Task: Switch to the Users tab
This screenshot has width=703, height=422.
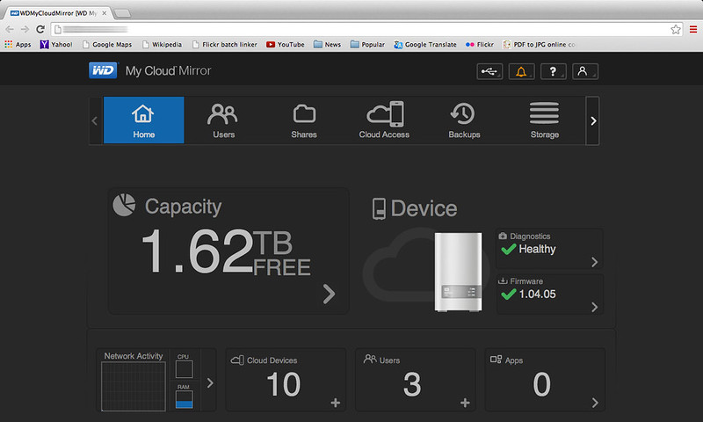Action: [x=223, y=120]
